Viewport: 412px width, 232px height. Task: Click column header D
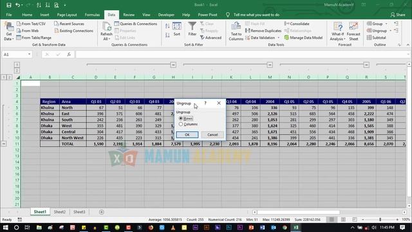pyautogui.click(x=96, y=77)
